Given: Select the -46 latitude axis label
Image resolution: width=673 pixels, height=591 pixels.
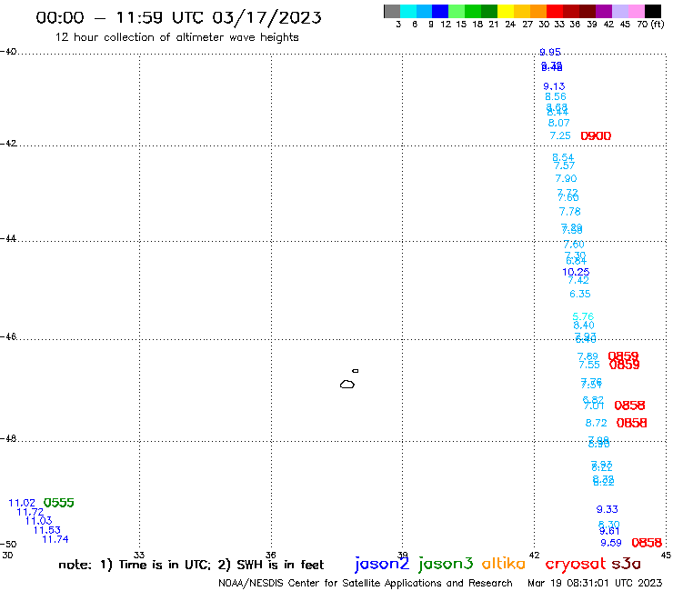Looking at the screenshot, I should coord(9,336).
